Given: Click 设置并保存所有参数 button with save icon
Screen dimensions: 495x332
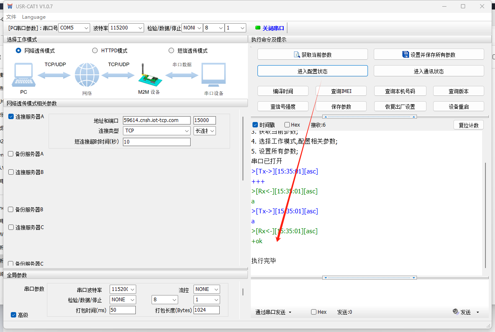Looking at the screenshot, I should point(429,54).
